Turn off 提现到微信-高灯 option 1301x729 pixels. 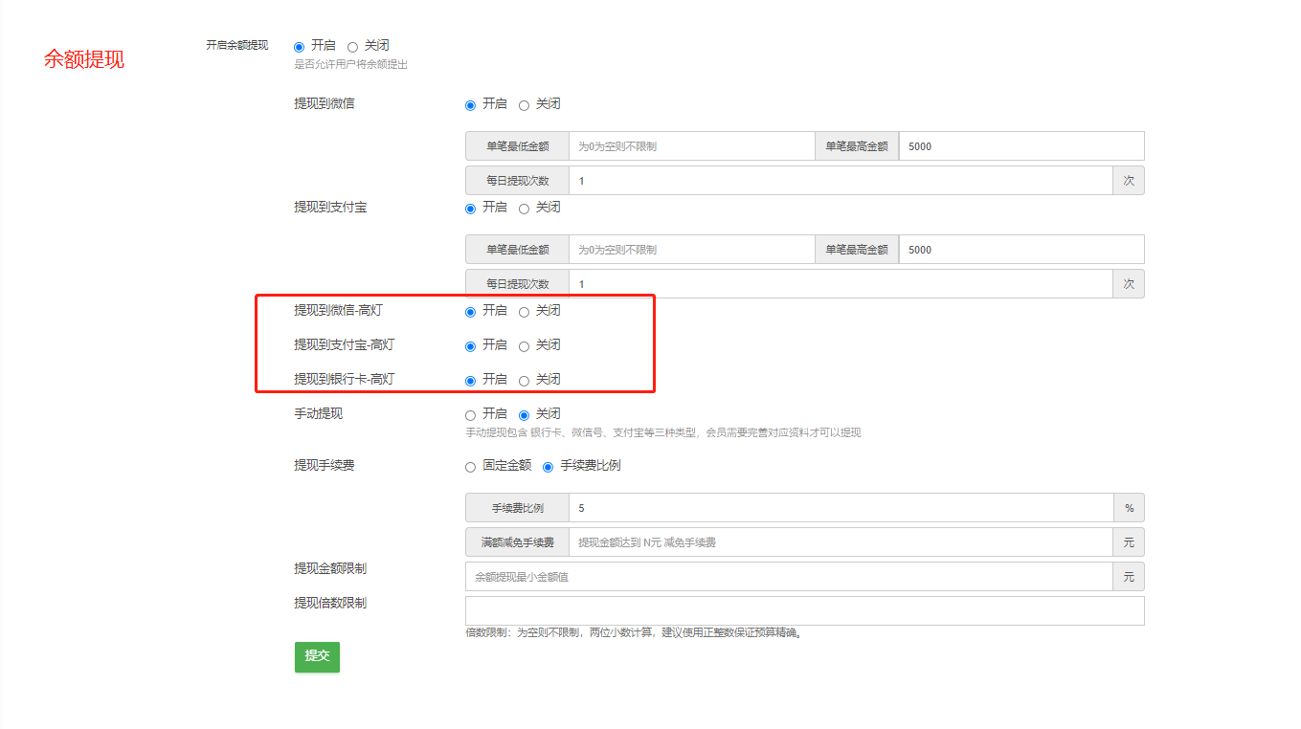coord(524,312)
